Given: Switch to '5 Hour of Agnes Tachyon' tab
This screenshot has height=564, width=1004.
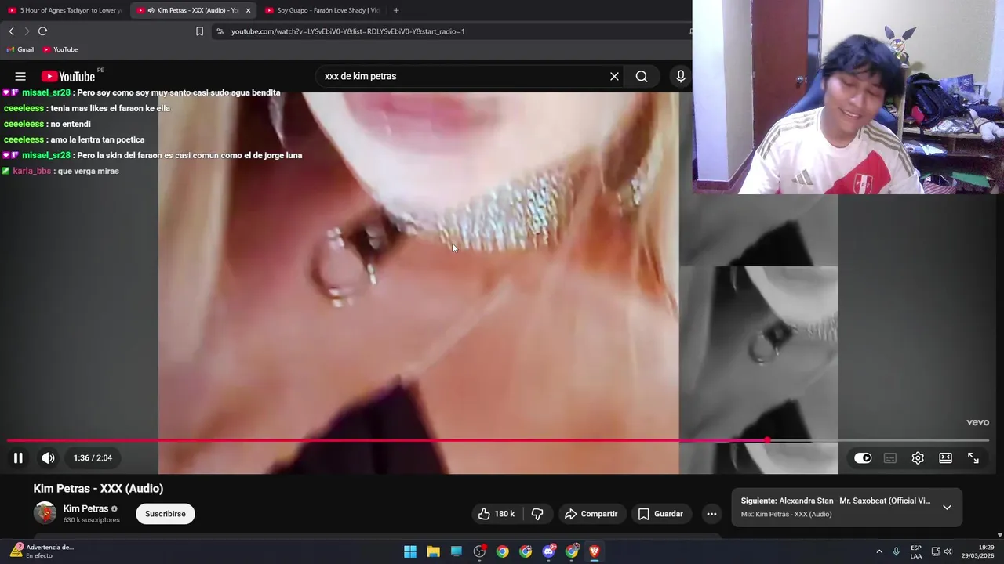Looking at the screenshot, I should click(64, 10).
